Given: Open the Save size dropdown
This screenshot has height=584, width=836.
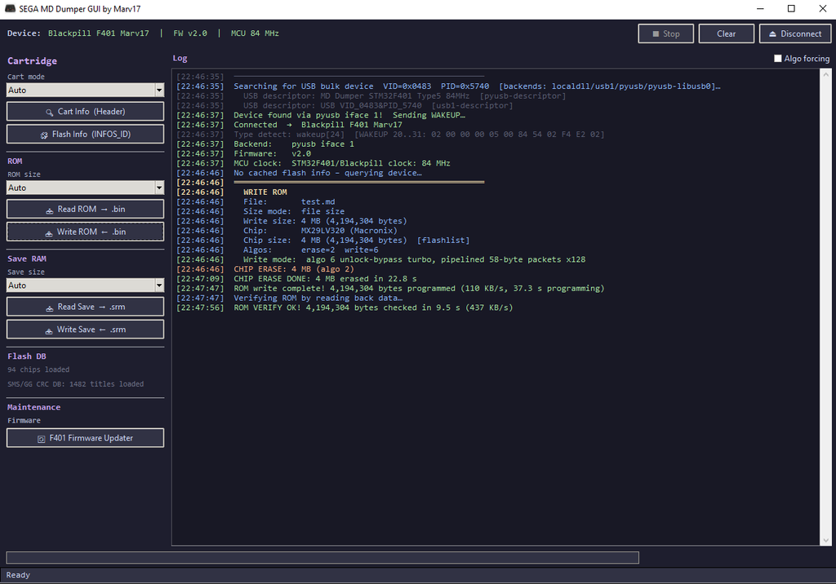Looking at the screenshot, I should (159, 285).
